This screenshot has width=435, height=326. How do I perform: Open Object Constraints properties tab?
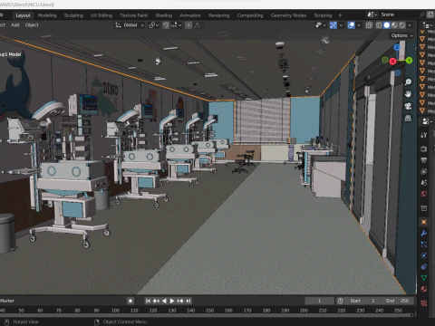[424, 267]
